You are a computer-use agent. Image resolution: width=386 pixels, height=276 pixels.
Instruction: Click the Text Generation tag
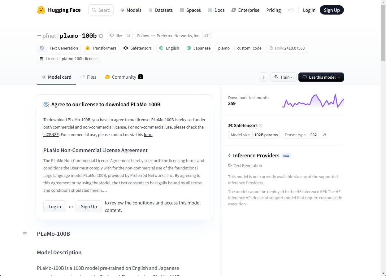[x=59, y=48]
